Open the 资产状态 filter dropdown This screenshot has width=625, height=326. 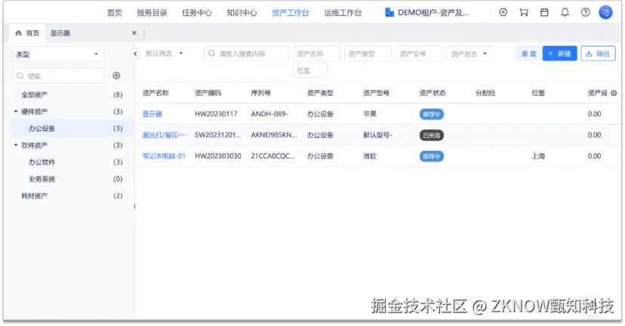pyautogui.click(x=470, y=54)
